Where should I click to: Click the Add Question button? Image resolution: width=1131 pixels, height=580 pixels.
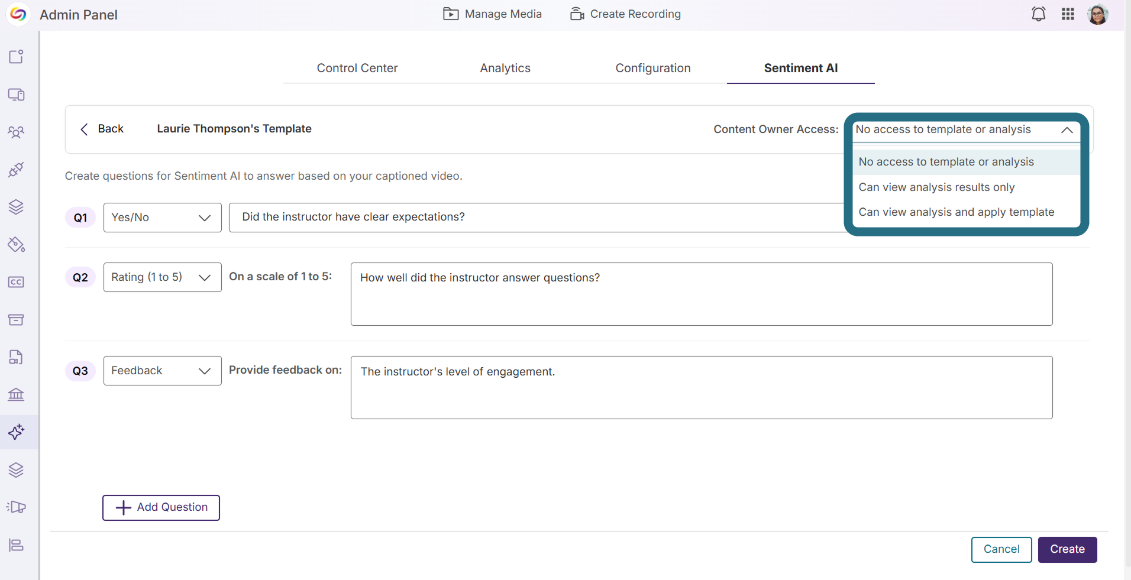(161, 508)
